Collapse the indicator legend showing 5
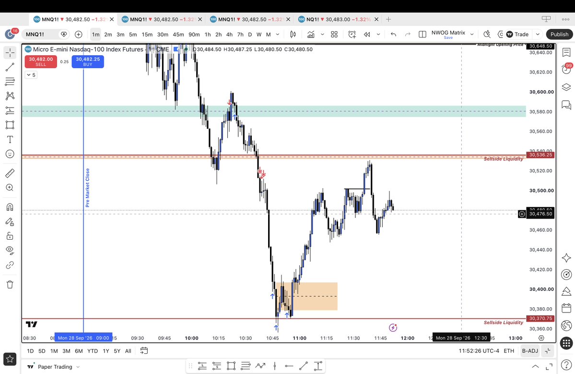 point(31,75)
